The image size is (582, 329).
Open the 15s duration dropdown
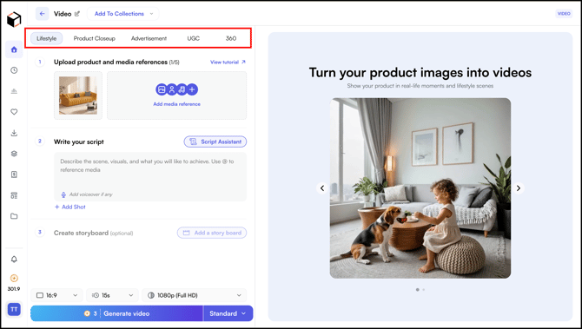pos(112,295)
